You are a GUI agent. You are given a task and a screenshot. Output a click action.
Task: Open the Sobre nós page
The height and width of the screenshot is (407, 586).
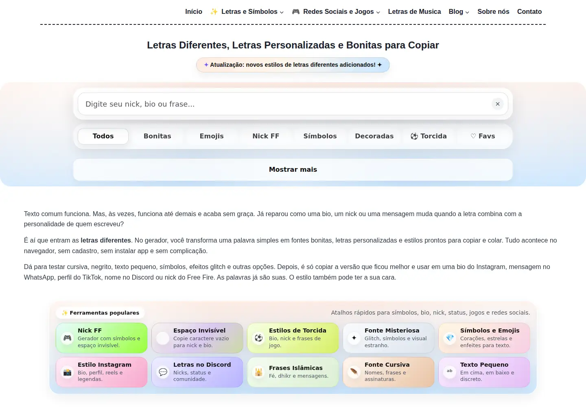click(493, 11)
